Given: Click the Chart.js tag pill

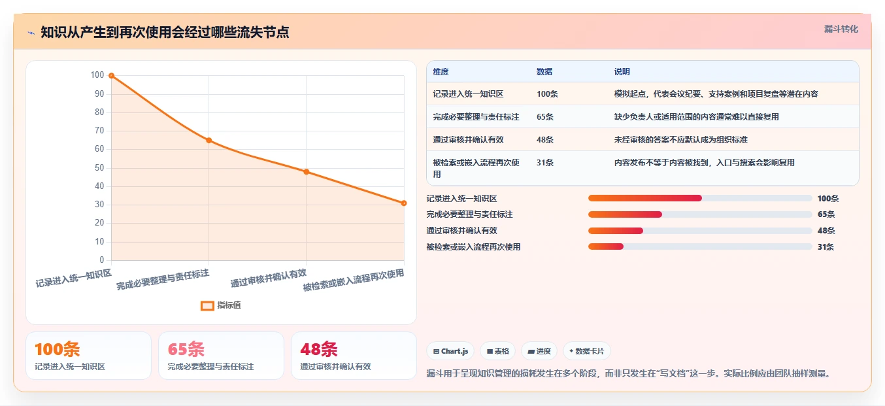Looking at the screenshot, I should pos(450,351).
